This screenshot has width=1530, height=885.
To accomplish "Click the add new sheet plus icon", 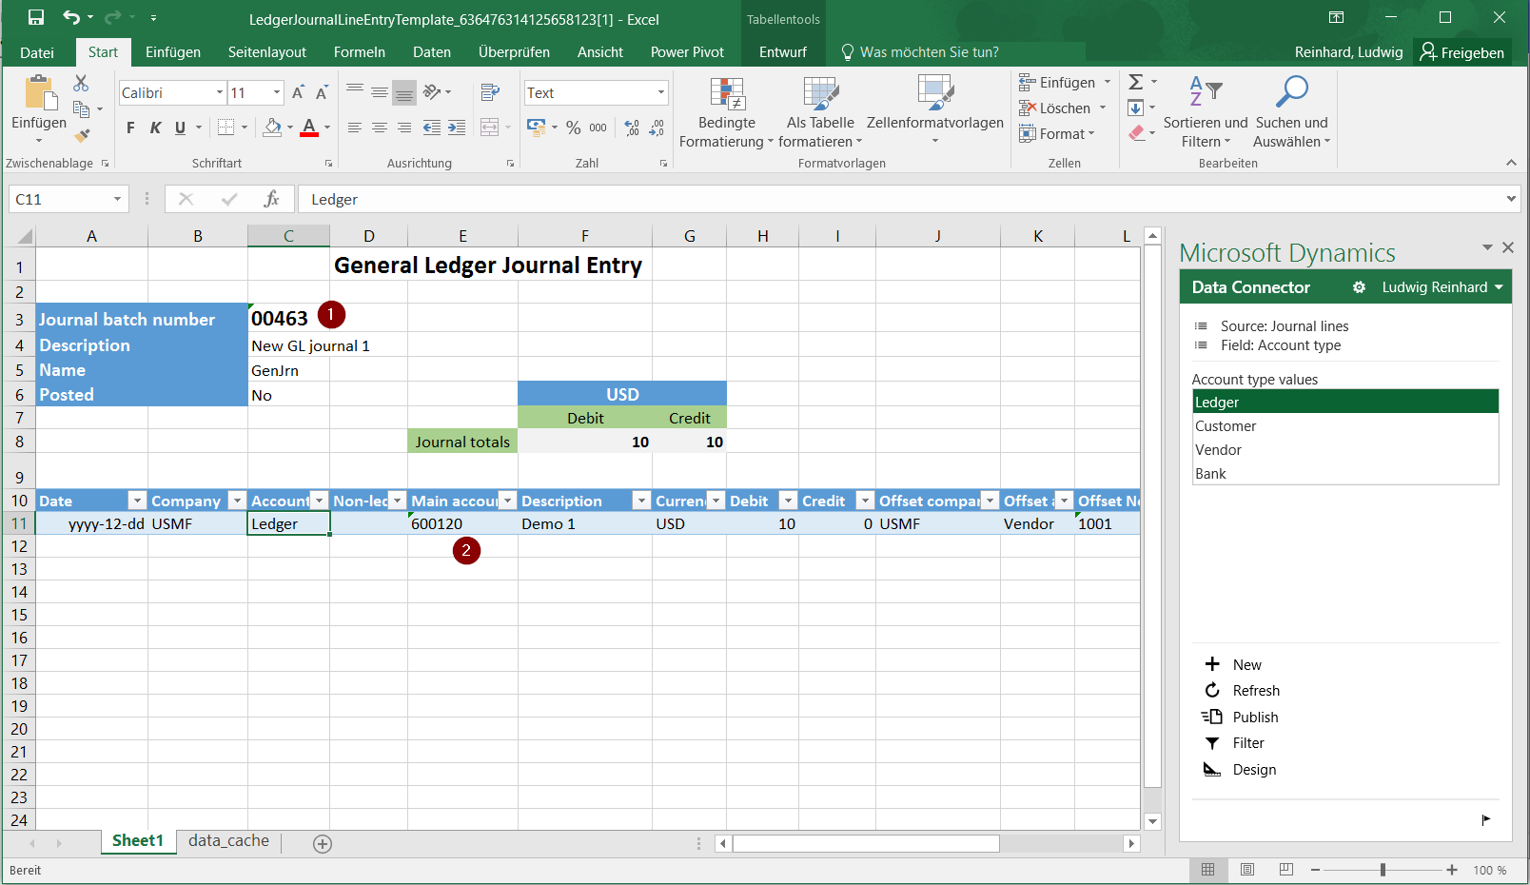I will 323,844.
